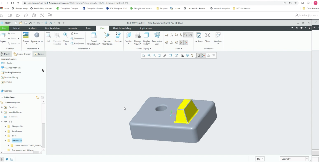Select MED-100WIN-CD-430 folder
Viewport: 320px width, 162px height.
coord(28,145)
